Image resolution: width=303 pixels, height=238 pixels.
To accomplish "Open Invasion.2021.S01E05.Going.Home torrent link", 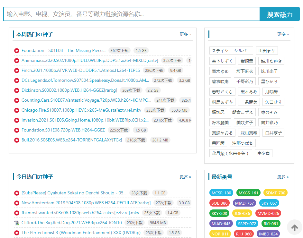I will click(x=85, y=120).
